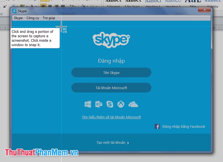This screenshot has height=162, width=223.
Task: Open the highlight color dropdown arrow
Action: [26, 6]
